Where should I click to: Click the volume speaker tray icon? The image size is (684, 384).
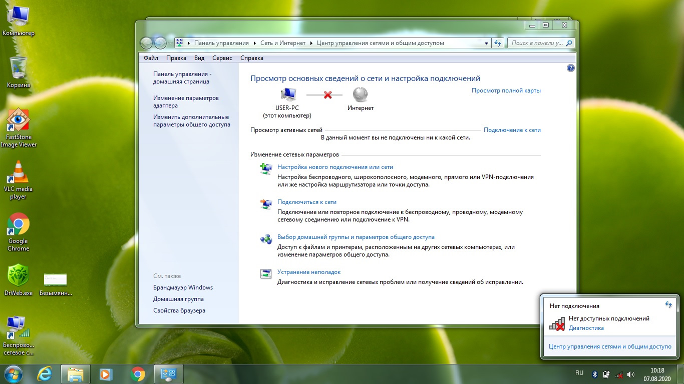coord(631,374)
